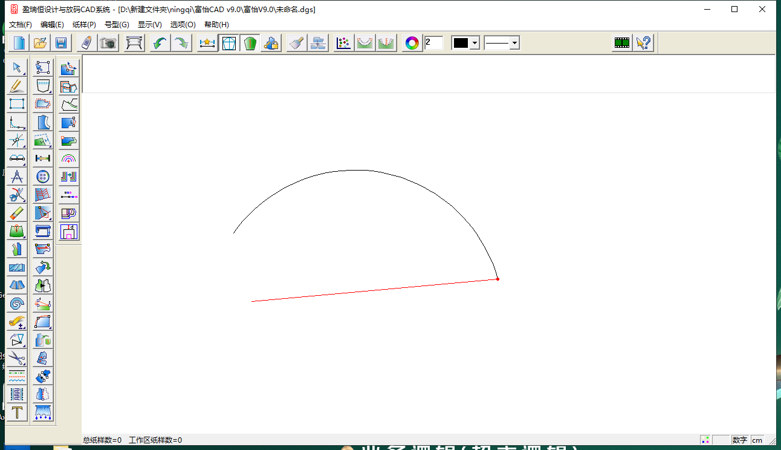The image size is (781, 450).
Task: Select the spiral curve tool
Action: point(18,304)
